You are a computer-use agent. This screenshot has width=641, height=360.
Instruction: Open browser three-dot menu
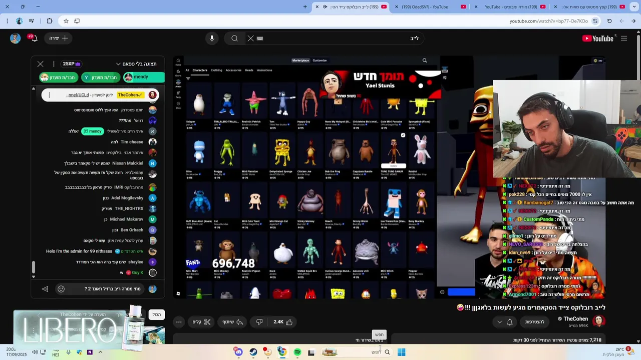pyautogui.click(x=7, y=21)
